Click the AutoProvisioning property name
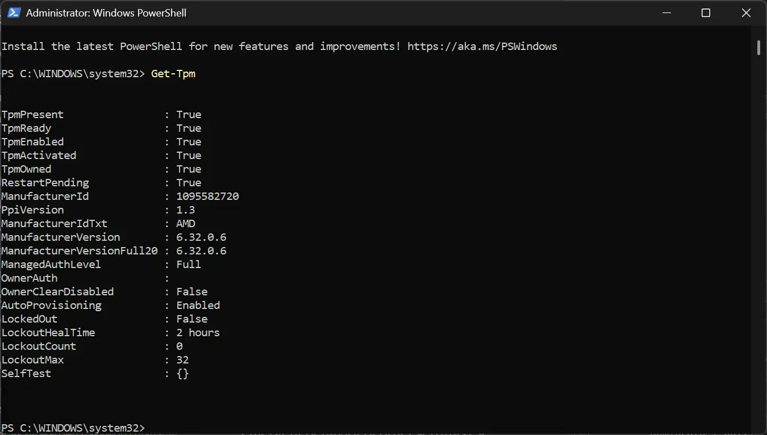This screenshot has width=767, height=435. [51, 306]
